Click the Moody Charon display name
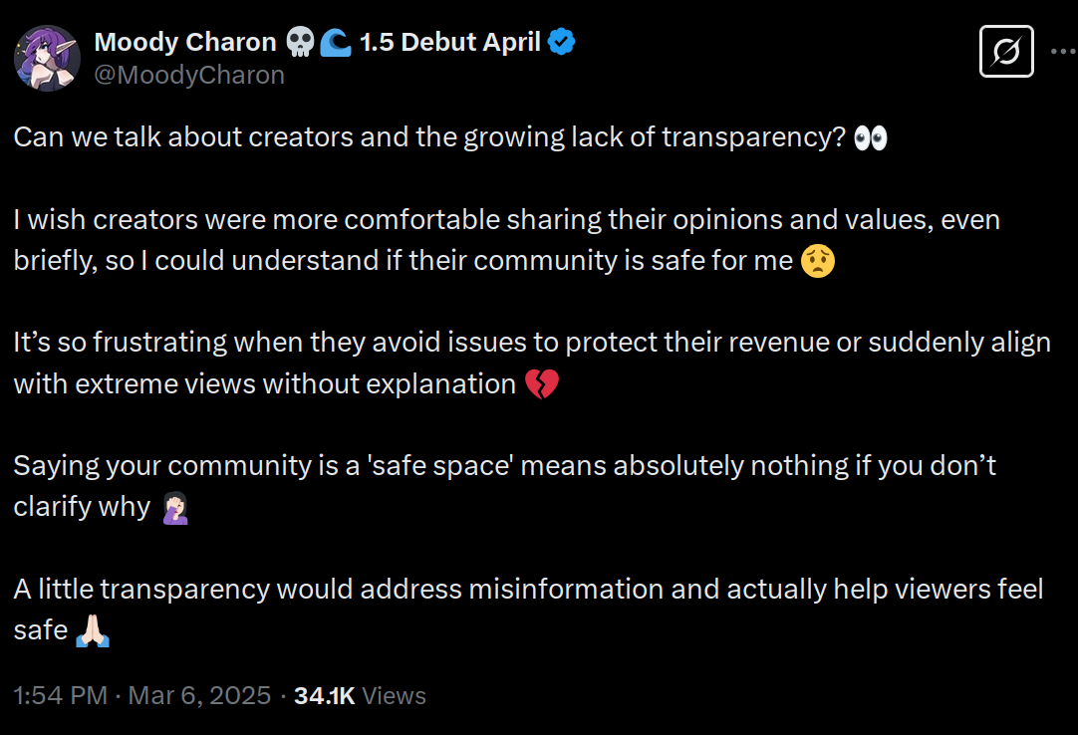This screenshot has width=1078, height=735. (x=185, y=42)
